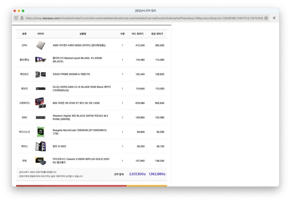Screen dimensions: 291x202
Task: Open the OLOy DDR4-3200 CL16 BLADE product name
Action: (82, 89)
